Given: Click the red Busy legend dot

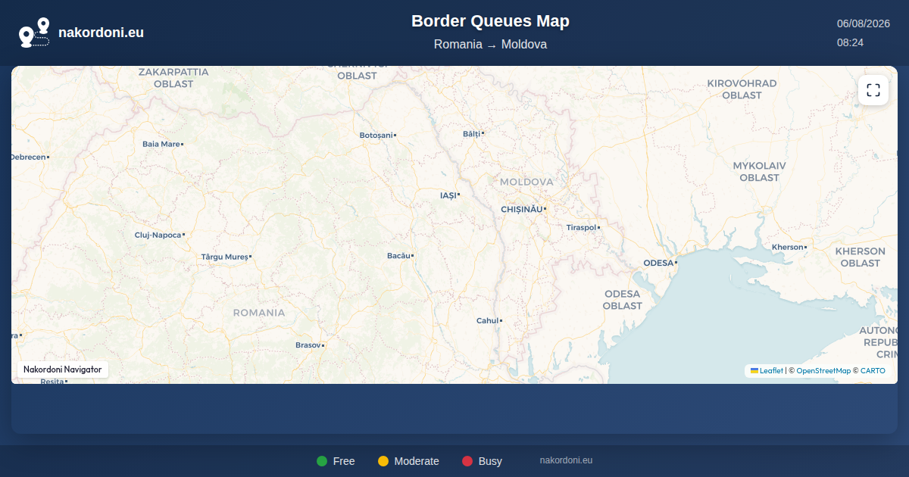Looking at the screenshot, I should 467,461.
